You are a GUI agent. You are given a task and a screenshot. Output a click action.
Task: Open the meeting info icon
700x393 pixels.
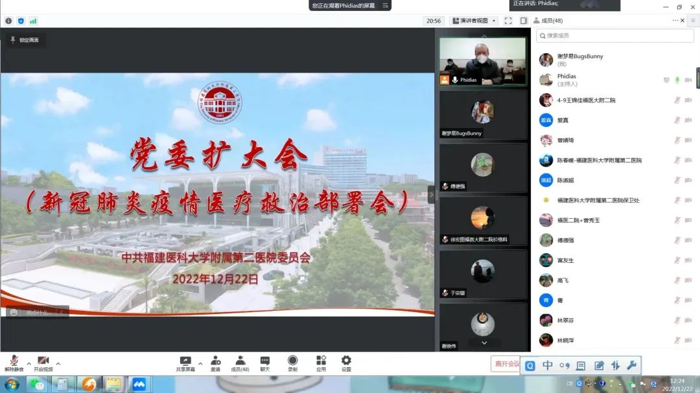[x=8, y=21]
